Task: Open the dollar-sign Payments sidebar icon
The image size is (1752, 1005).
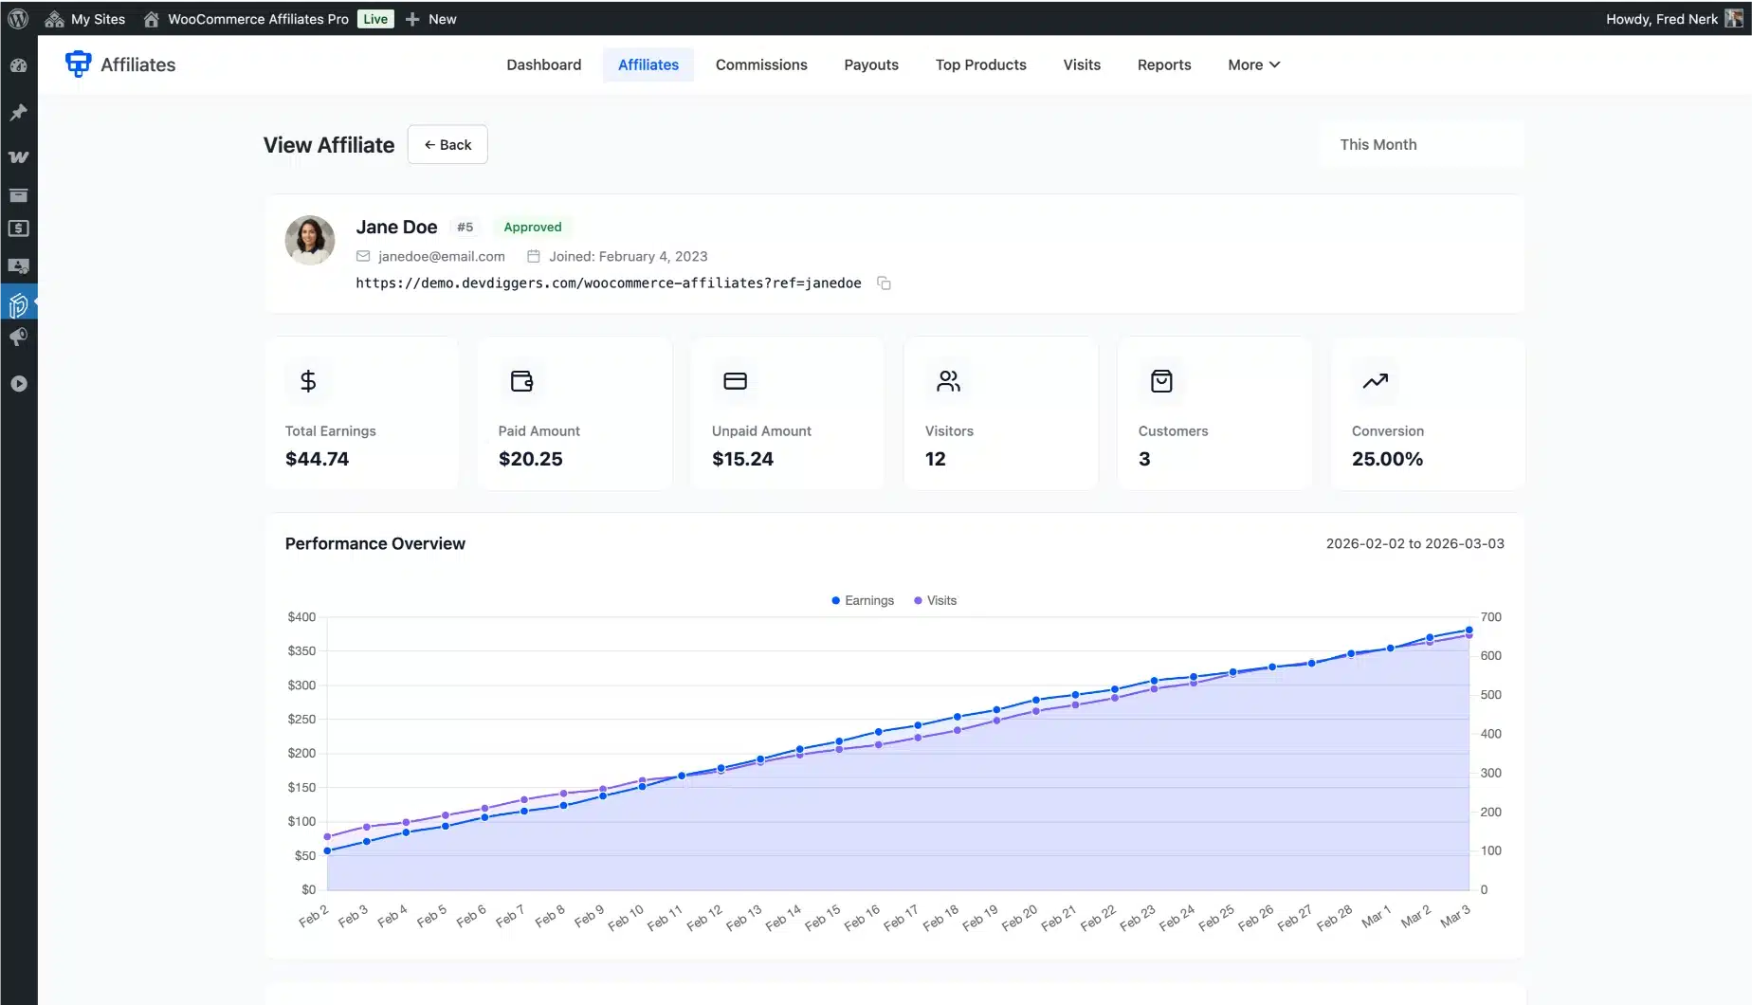Action: 18,228
